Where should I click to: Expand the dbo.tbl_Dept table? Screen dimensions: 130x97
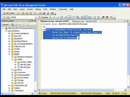[x=15, y=65]
